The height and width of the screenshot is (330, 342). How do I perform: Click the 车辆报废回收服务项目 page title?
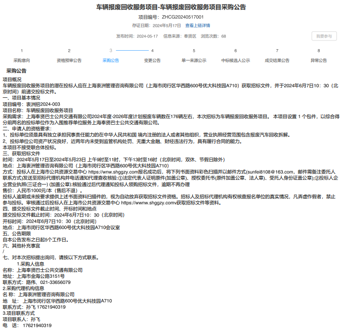coord(171,7)
